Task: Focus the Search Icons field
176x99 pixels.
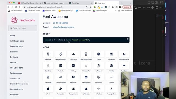Action: click(23, 28)
